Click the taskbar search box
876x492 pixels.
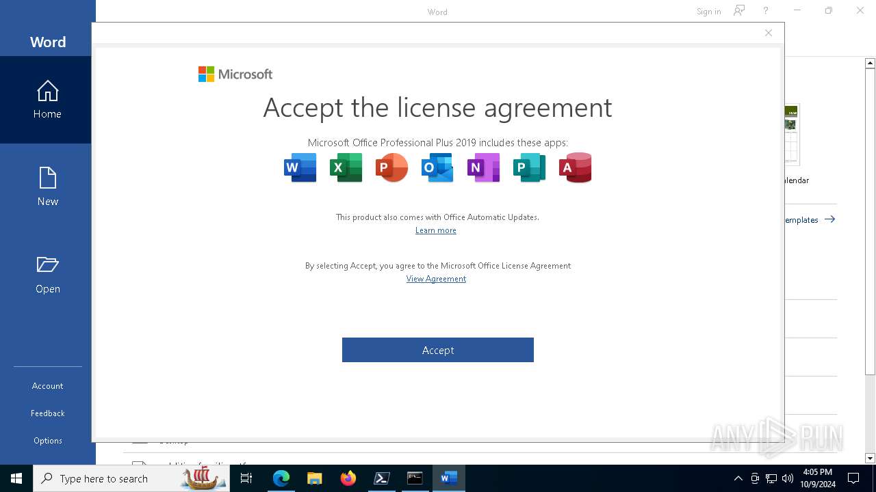click(x=131, y=478)
